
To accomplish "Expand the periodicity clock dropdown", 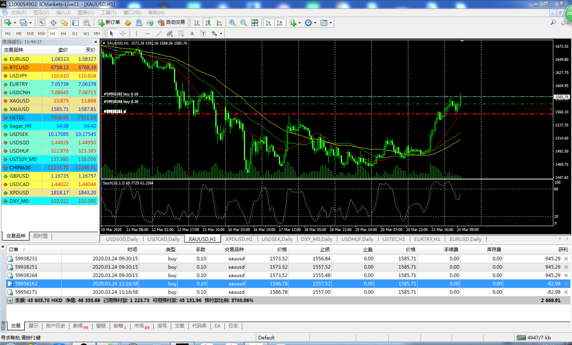I will click(x=315, y=22).
